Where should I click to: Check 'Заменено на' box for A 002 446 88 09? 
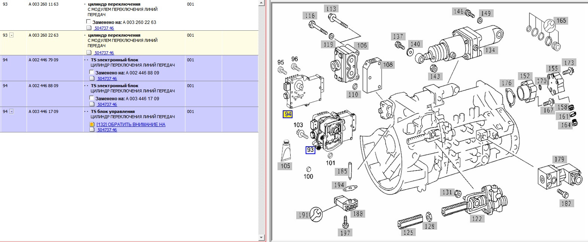(91, 73)
